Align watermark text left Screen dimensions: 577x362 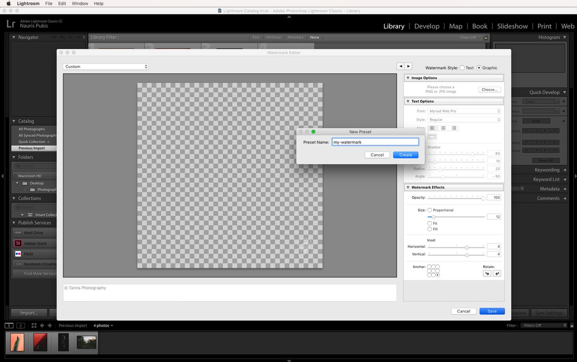[x=432, y=128]
